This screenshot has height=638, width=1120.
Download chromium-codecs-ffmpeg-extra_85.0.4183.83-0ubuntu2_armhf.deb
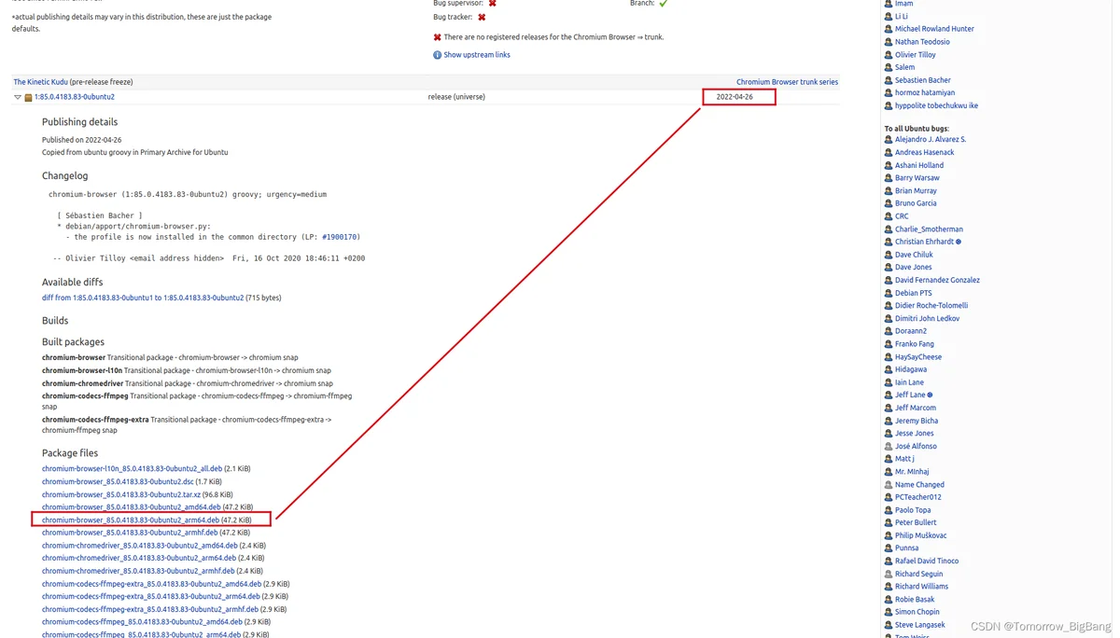click(150, 609)
